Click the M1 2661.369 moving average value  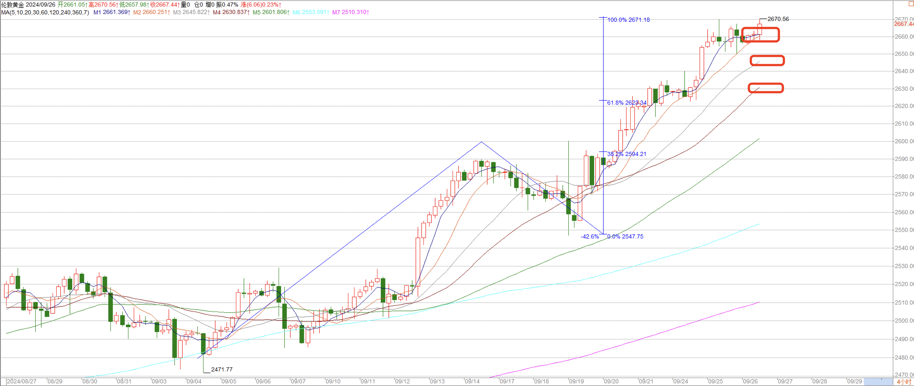[x=112, y=12]
